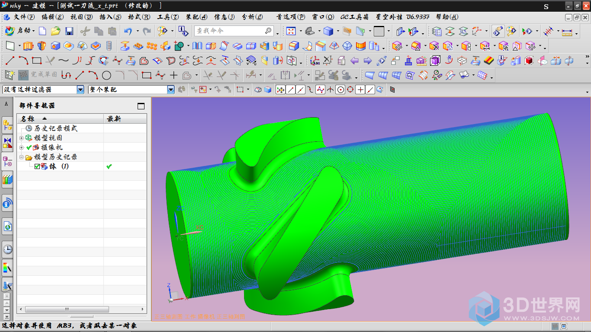
Task: Open the 分析(L) menu
Action: coord(252,17)
